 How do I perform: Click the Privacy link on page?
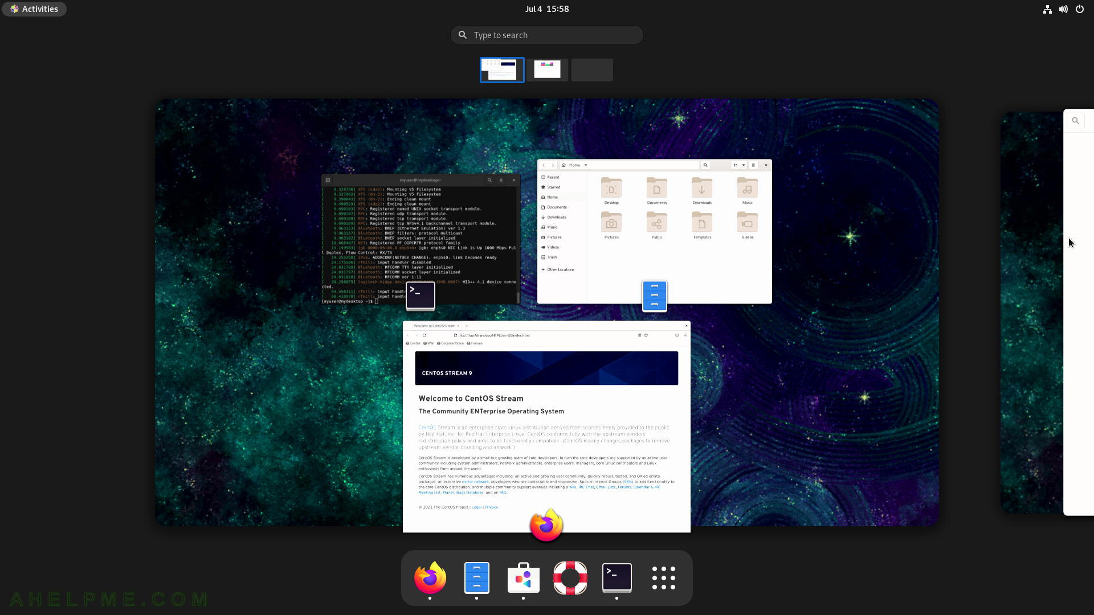(491, 507)
